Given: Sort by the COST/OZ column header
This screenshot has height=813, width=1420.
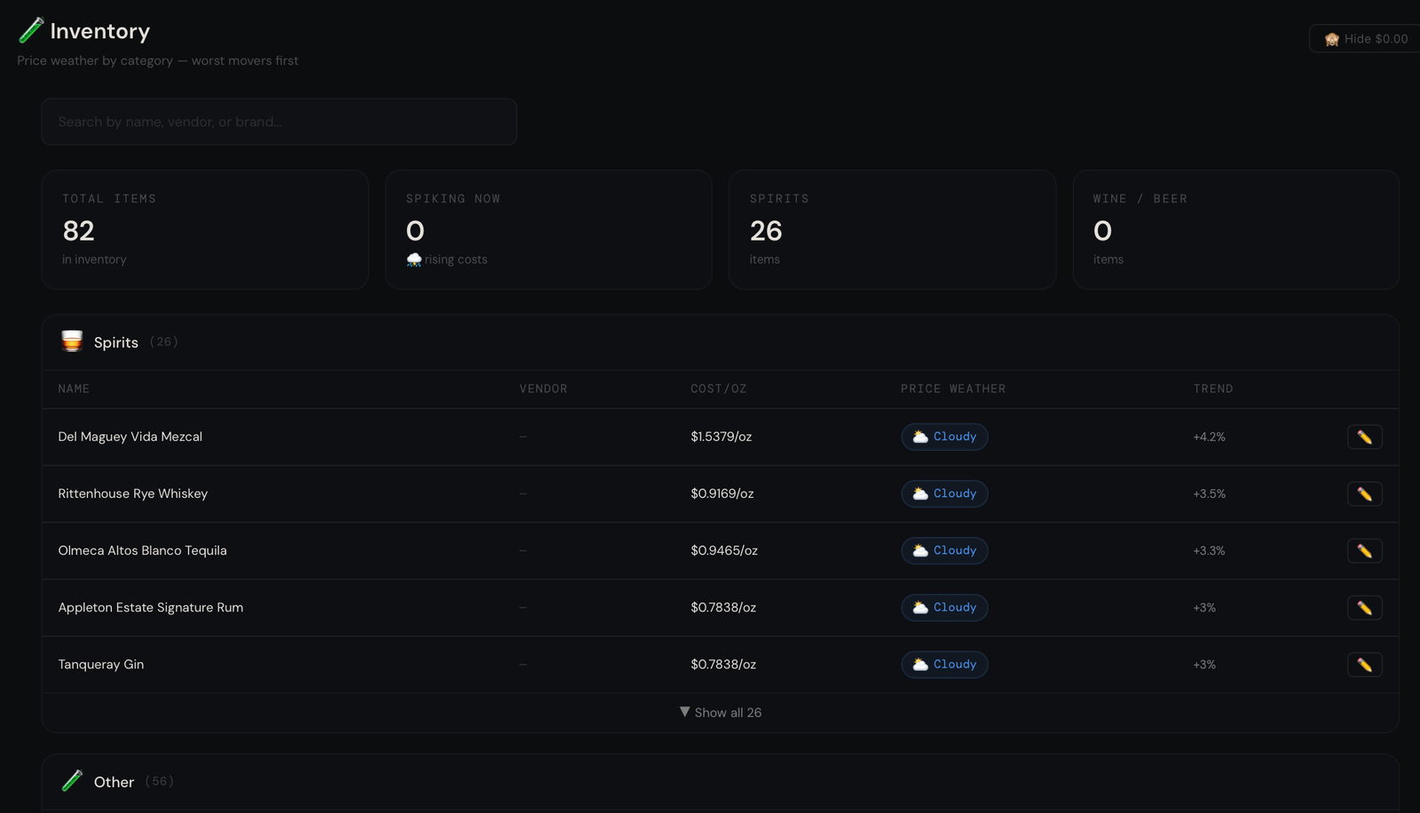Looking at the screenshot, I should pos(719,389).
